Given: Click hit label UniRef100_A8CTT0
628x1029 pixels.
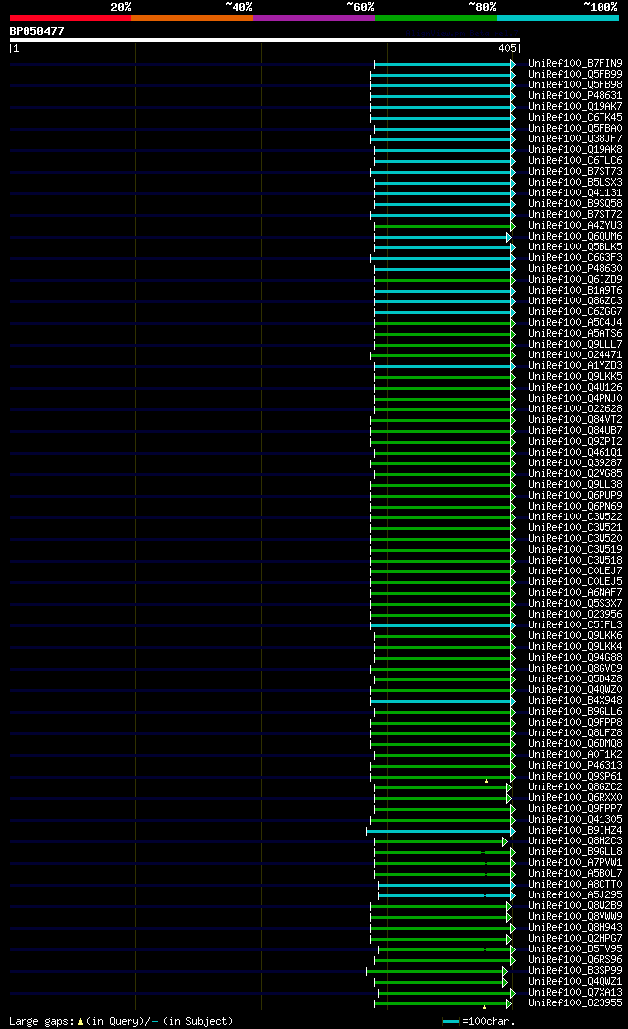Looking at the screenshot, I should pos(576,884).
